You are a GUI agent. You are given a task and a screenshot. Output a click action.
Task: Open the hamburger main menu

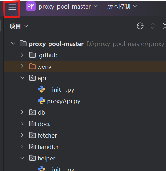12,6
